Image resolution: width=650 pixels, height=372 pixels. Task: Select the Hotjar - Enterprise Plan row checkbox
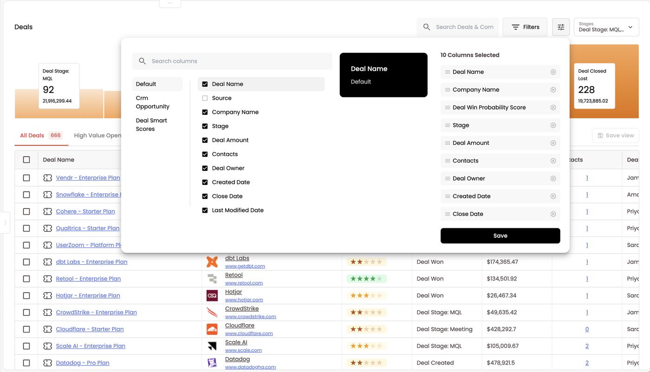click(26, 295)
